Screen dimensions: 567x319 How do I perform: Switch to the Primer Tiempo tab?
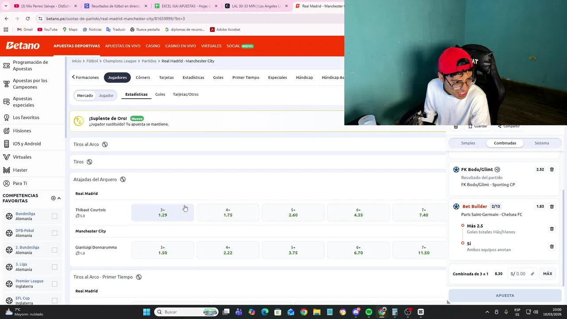coord(246,78)
